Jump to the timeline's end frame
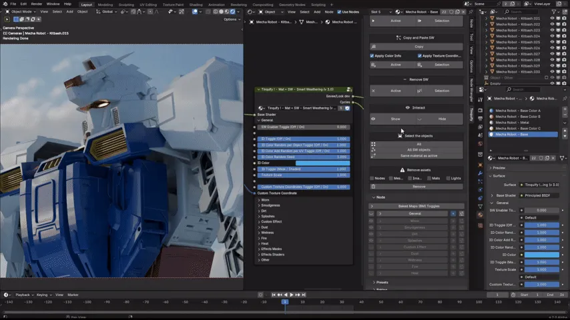The image size is (570, 320). pos(304,295)
